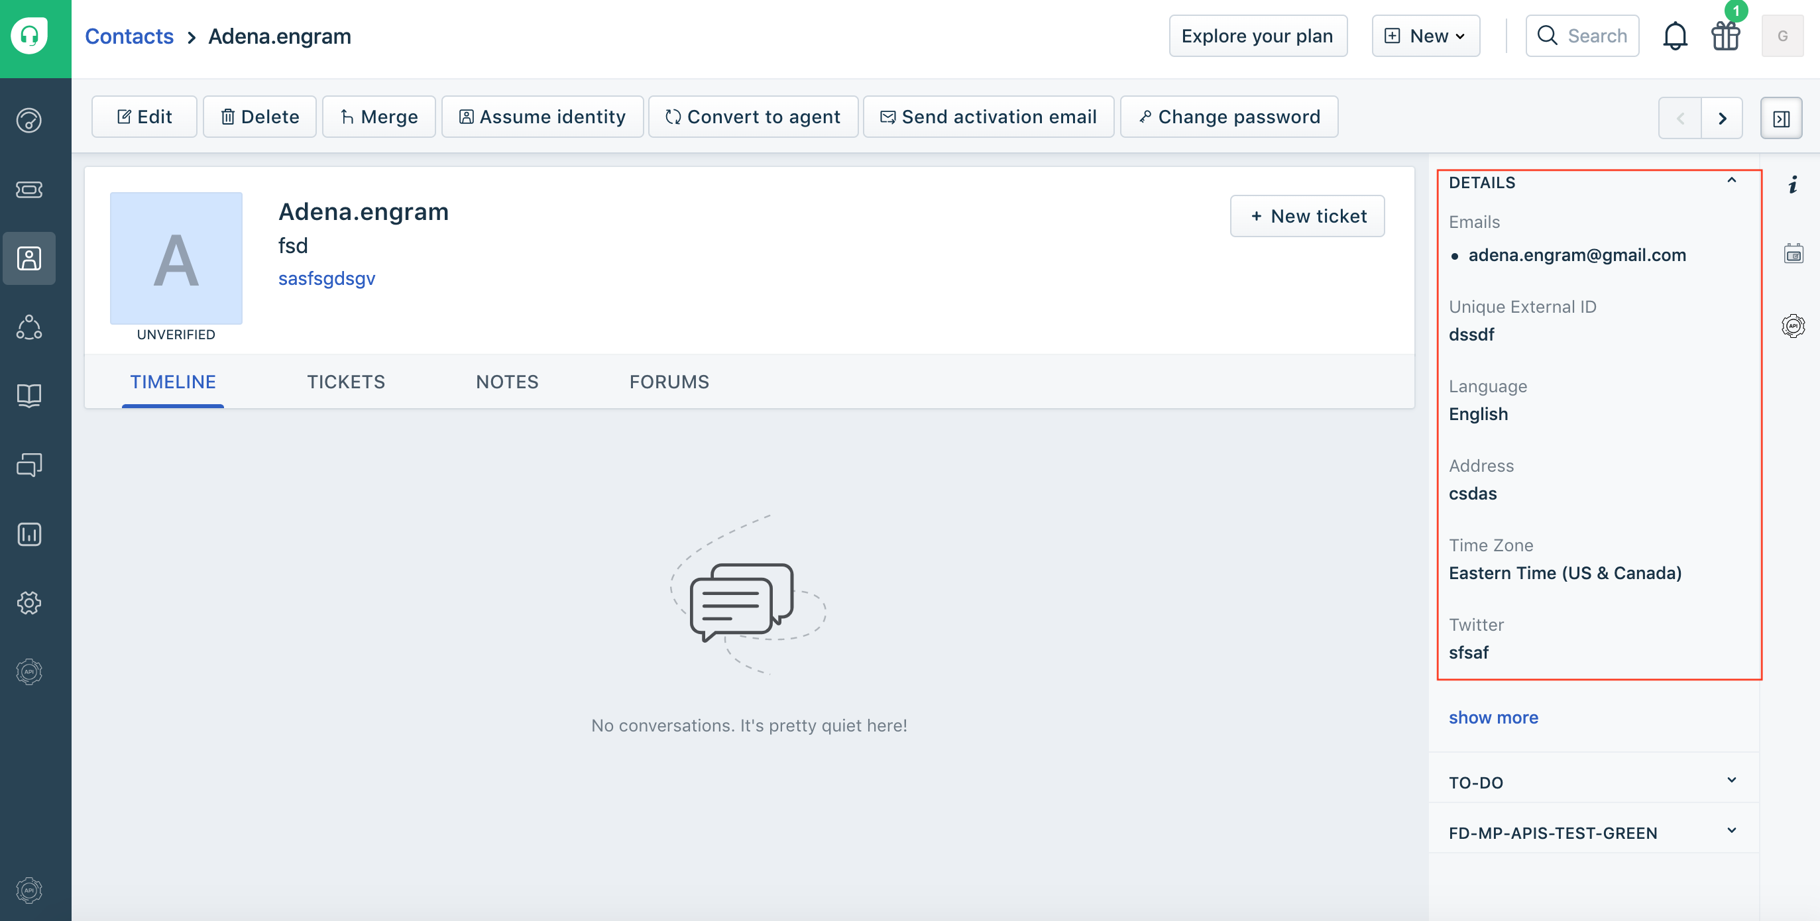This screenshot has height=921, width=1820.
Task: Click Send activation email button
Action: click(988, 117)
